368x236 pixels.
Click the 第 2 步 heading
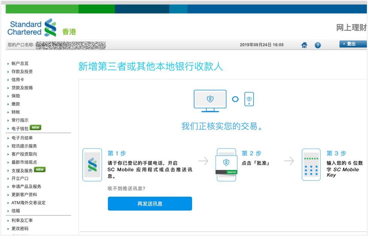click(x=251, y=153)
